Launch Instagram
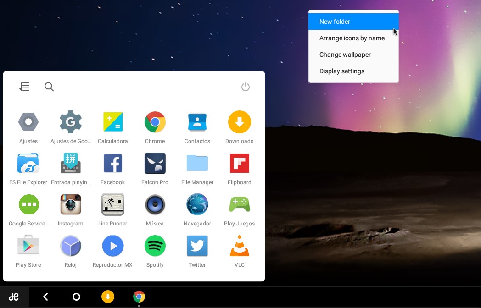The height and width of the screenshot is (308, 481). 71,204
